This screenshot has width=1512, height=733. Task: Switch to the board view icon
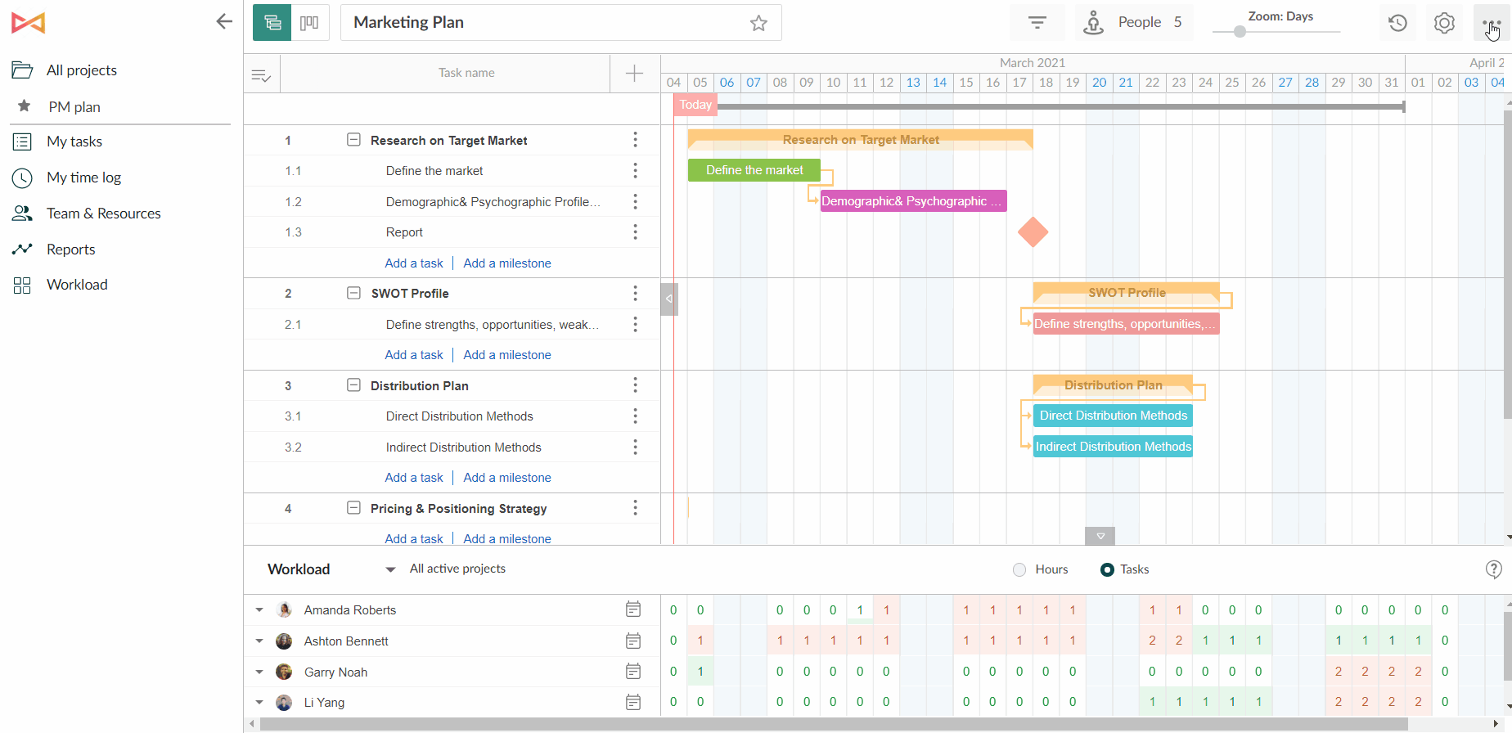tap(309, 23)
